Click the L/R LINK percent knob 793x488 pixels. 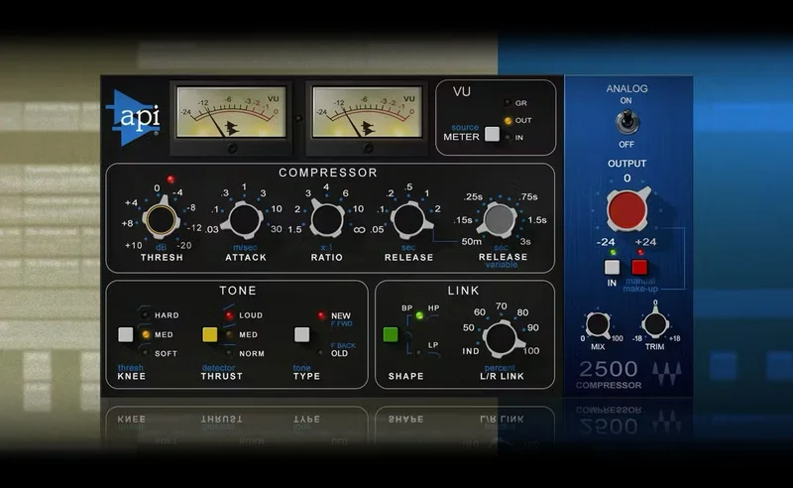pos(502,338)
